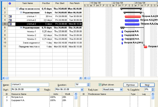Select the red Gantt bar for статья 1

pos(133,17)
